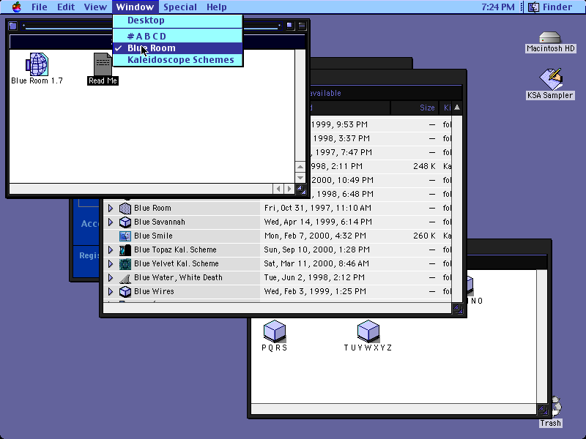This screenshot has width=586, height=439.
Task: Select the Blue Smile row name
Action: click(153, 236)
